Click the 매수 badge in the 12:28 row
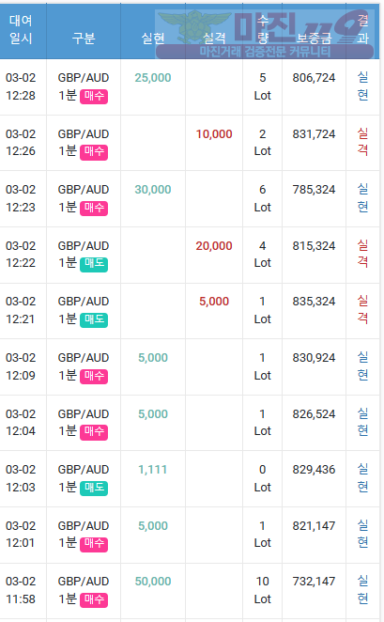 pos(94,97)
